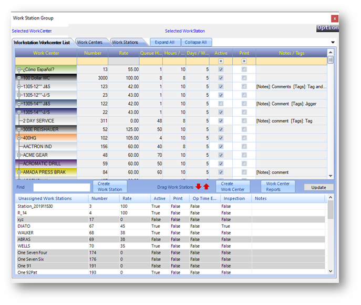Viewport: 361px width, 305px height.
Task: Open the Work Stations tab
Action: tap(125, 43)
